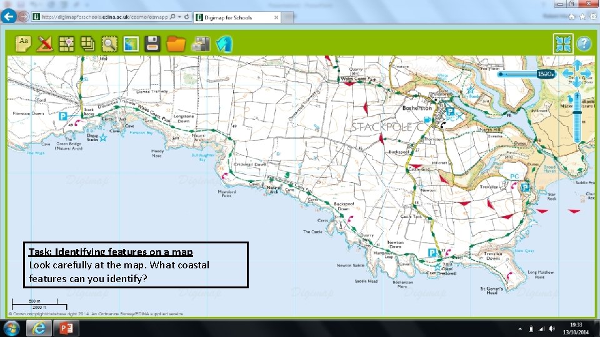Viewport: 600px width, 337px height.
Task: Click the filing cabinet print icon
Action: pyautogui.click(x=201, y=44)
